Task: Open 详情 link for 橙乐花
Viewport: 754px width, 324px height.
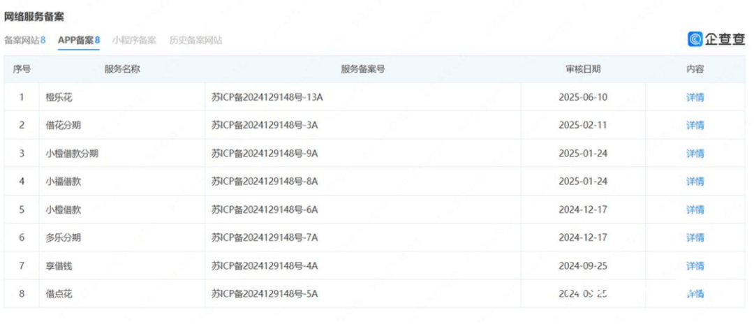Action: (695, 97)
